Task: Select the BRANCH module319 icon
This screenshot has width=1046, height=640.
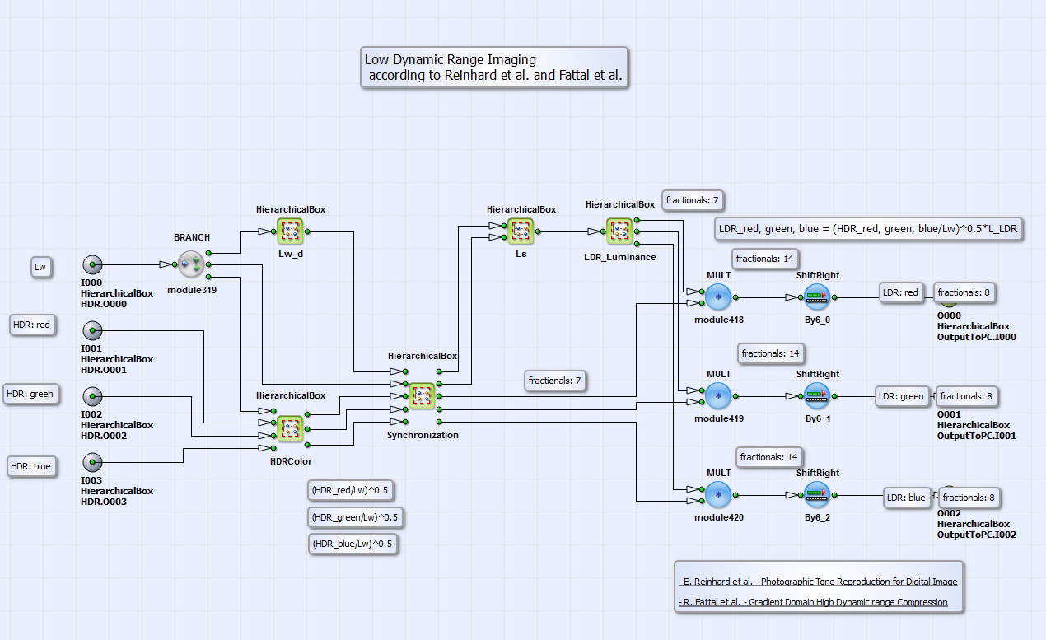Action: coord(191,264)
